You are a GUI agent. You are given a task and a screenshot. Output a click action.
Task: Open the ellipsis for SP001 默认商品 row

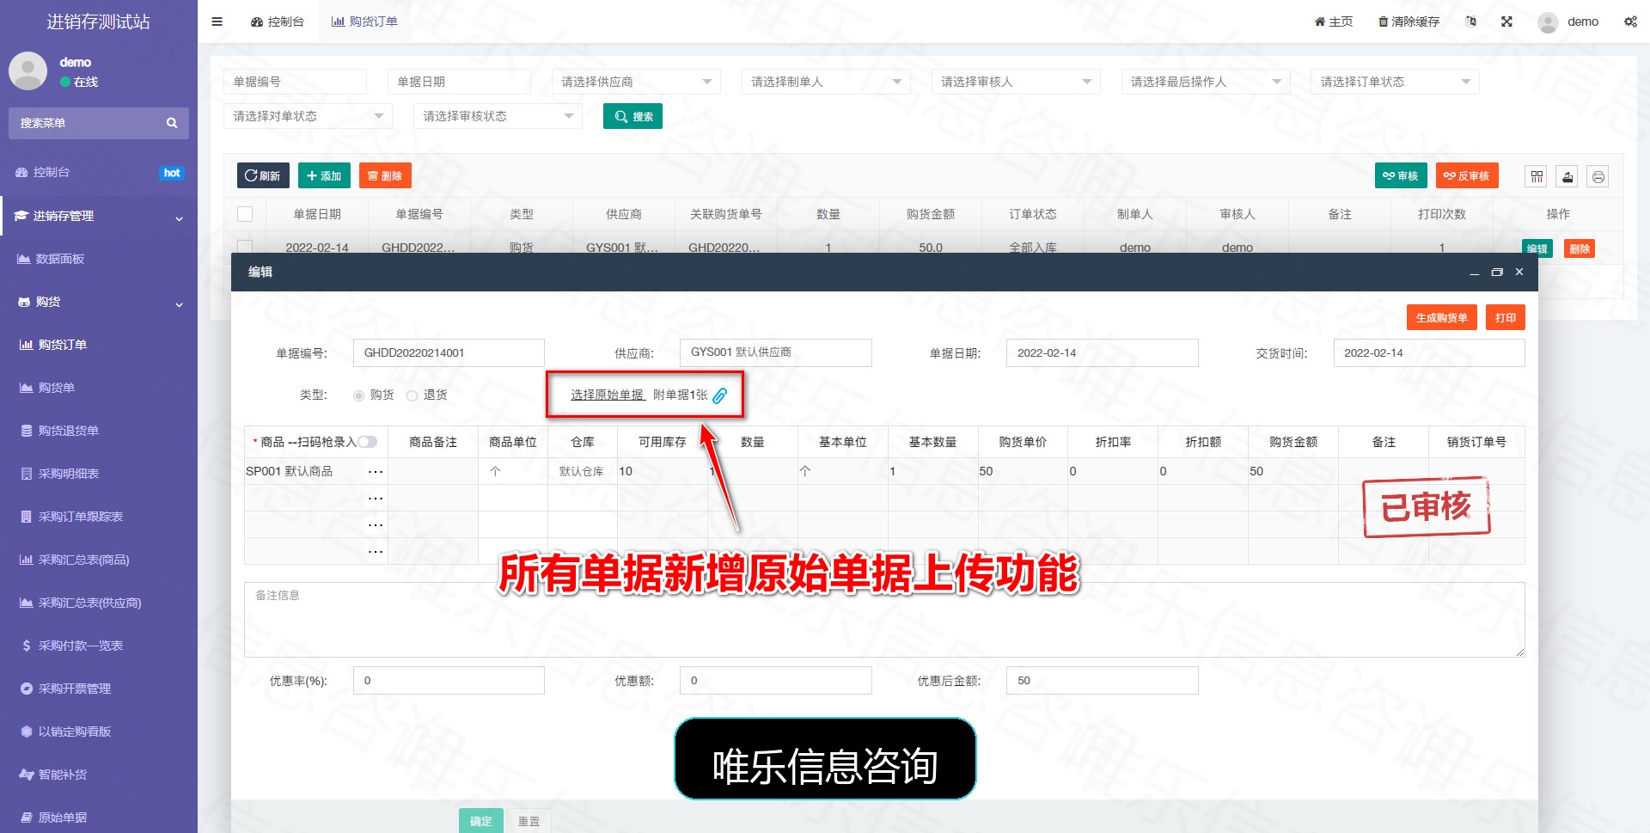coord(376,471)
